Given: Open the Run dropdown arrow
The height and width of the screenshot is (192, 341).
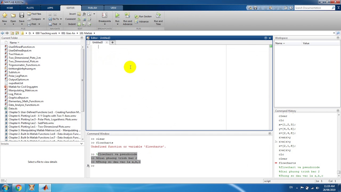Looking at the screenshot, I should click(x=117, y=24).
